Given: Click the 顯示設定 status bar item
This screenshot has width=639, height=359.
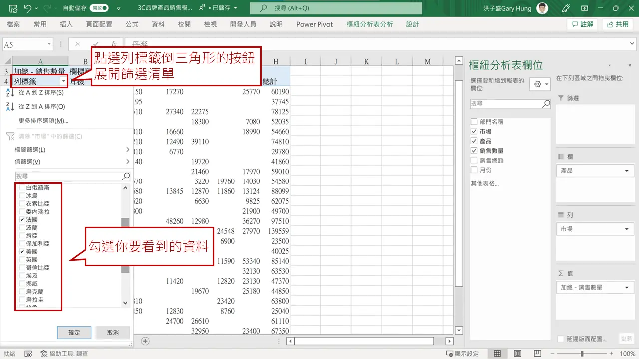Looking at the screenshot, I should [x=462, y=354].
